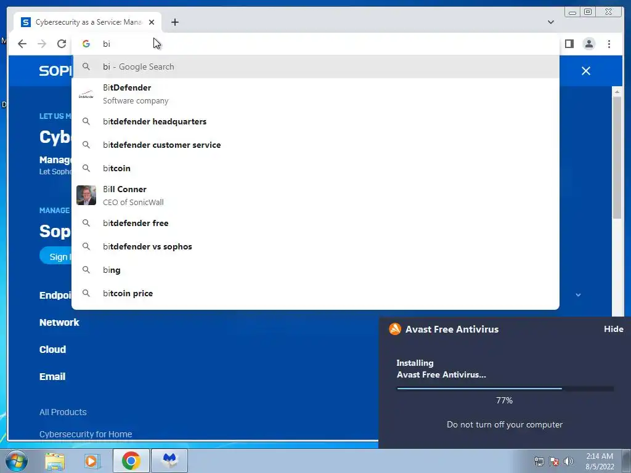The height and width of the screenshot is (473, 631).
Task: Click the BitDefender logo thumbnail
Action: (x=86, y=94)
